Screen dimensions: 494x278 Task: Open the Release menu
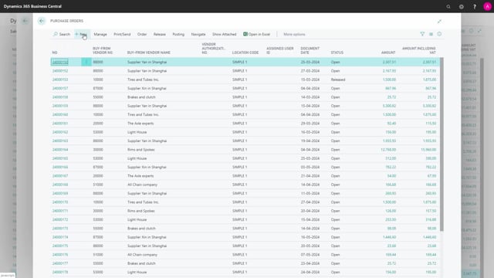[x=160, y=34]
